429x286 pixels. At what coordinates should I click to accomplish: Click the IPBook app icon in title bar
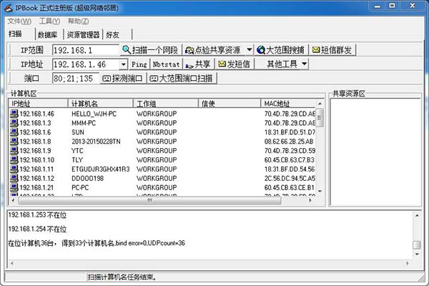pos(9,8)
